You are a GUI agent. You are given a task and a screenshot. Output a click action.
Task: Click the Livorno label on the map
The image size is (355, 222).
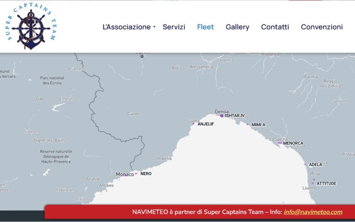point(310,188)
